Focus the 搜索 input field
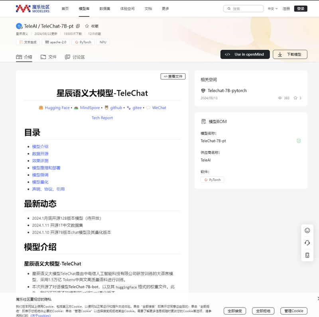The width and height of the screenshot is (319, 317). click(244, 8)
